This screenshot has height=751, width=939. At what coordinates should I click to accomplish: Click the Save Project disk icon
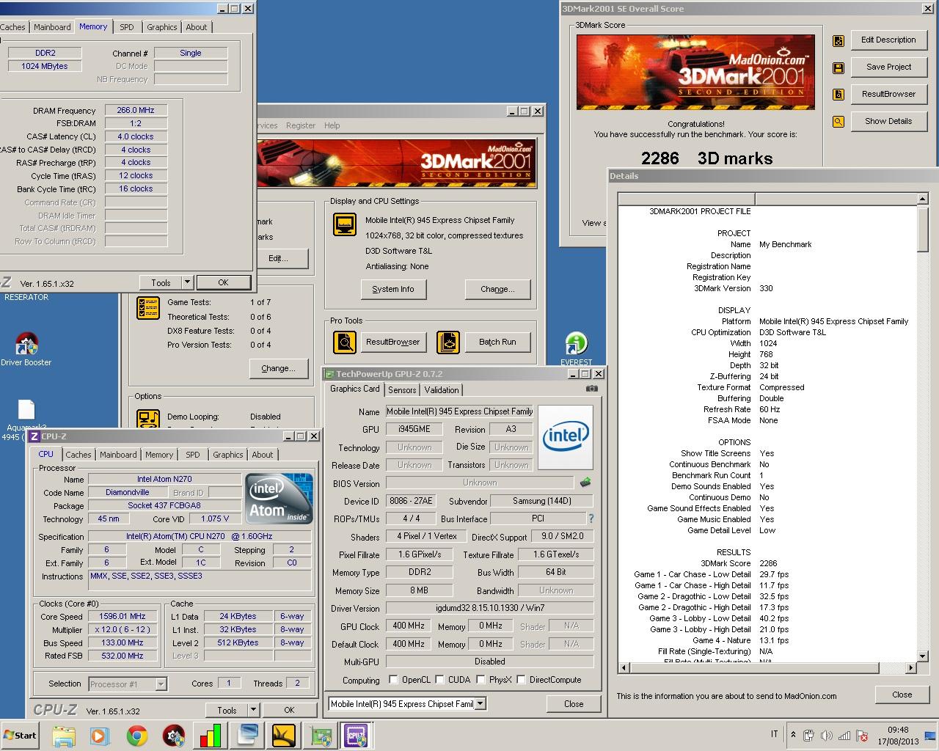838,67
